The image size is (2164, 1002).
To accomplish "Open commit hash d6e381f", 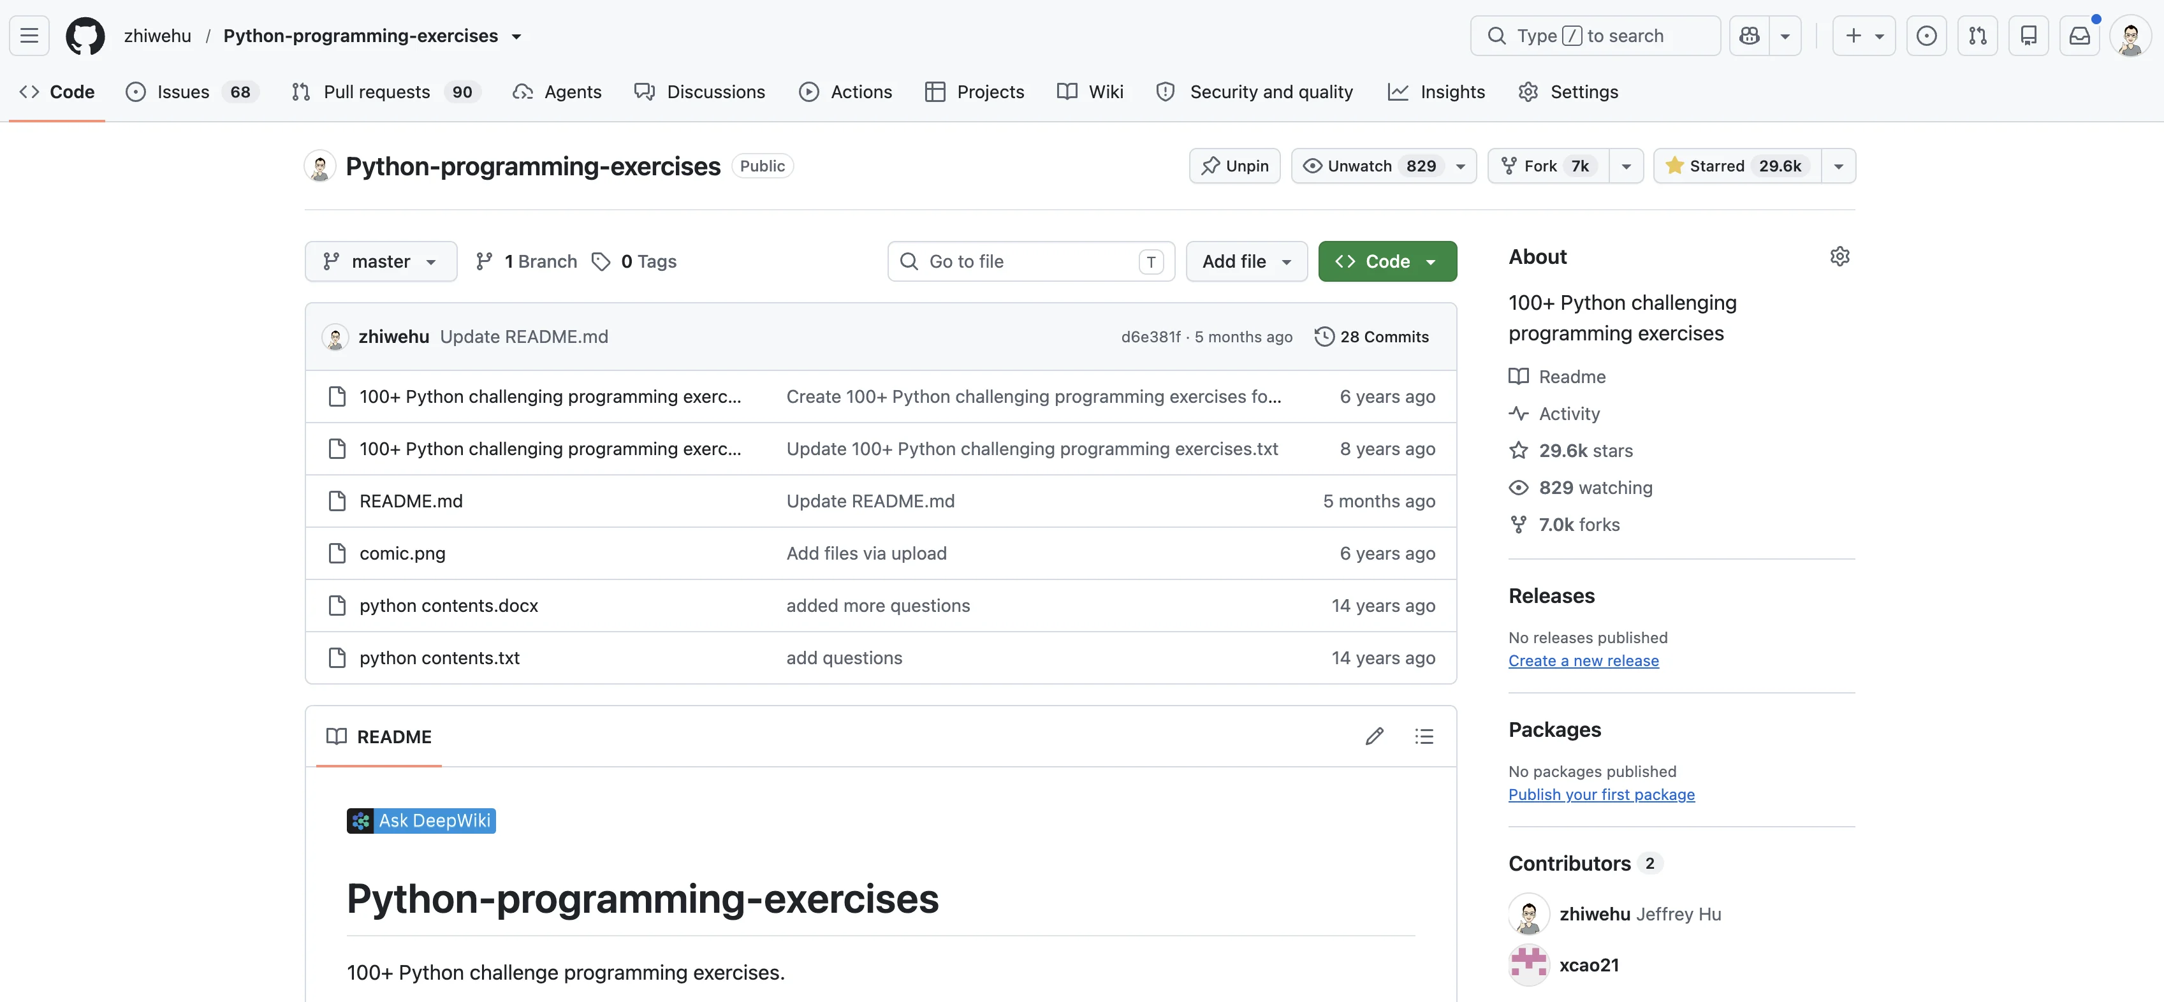I will 1150,337.
